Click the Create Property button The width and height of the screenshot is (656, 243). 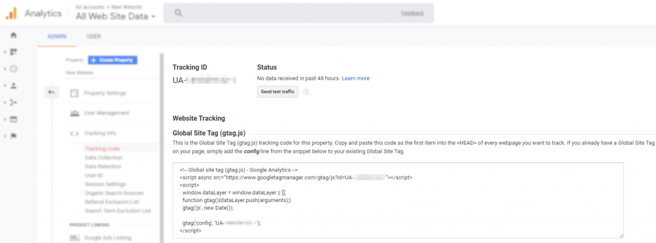click(x=113, y=60)
